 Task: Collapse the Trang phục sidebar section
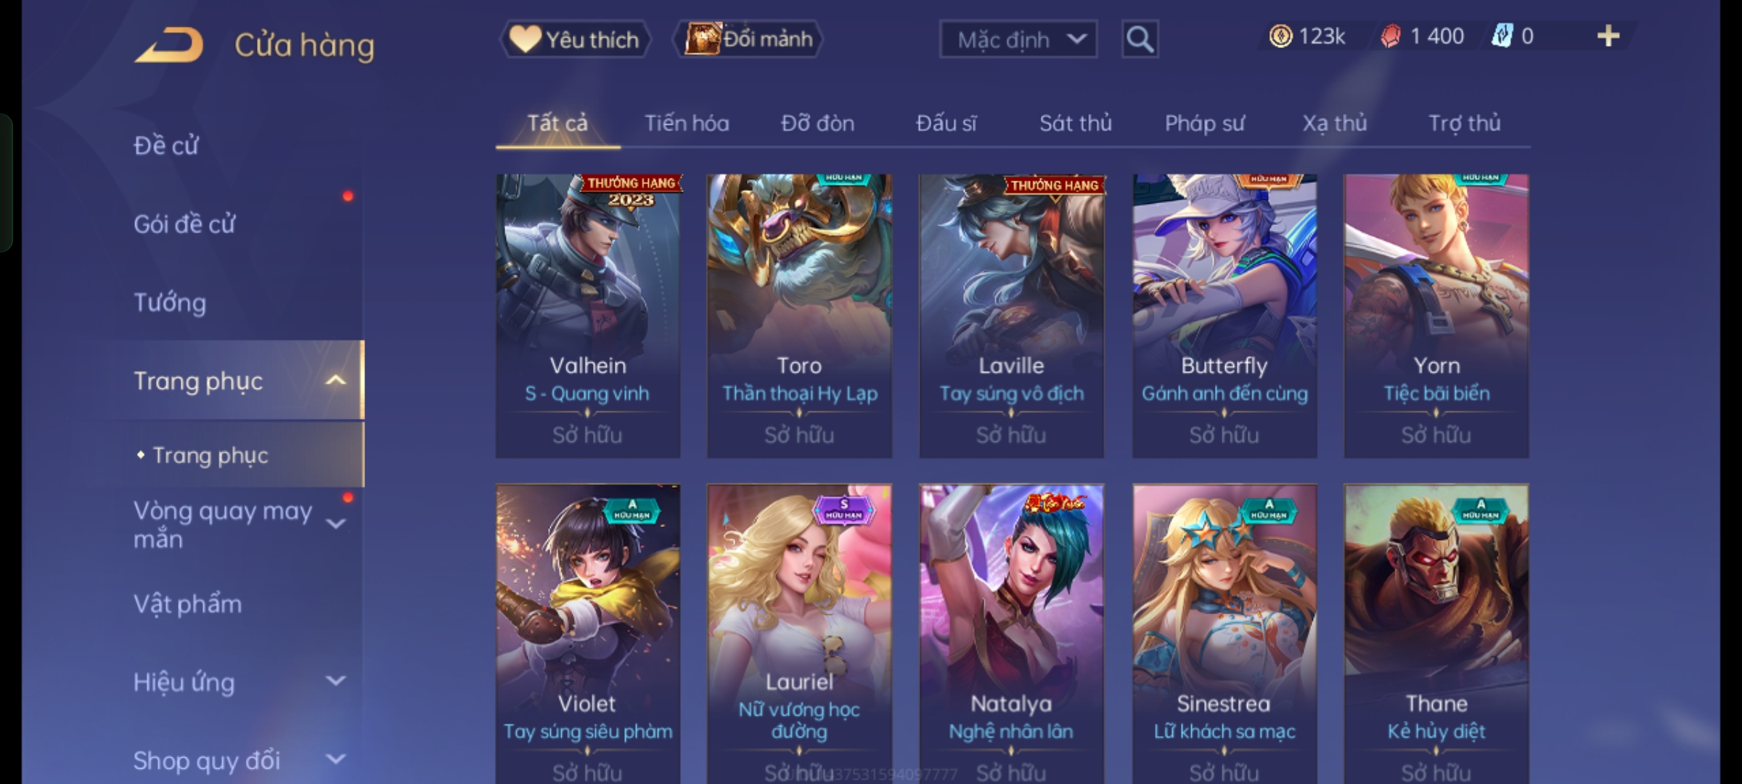(x=335, y=380)
